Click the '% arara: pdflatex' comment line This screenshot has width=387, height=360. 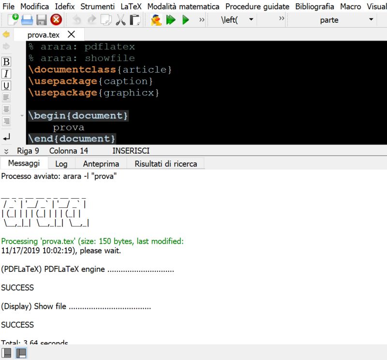pos(82,47)
